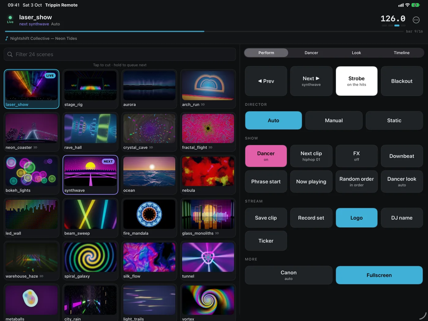428x321 pixels.
Task: Toggle Fullscreen mode
Action: [379, 275]
